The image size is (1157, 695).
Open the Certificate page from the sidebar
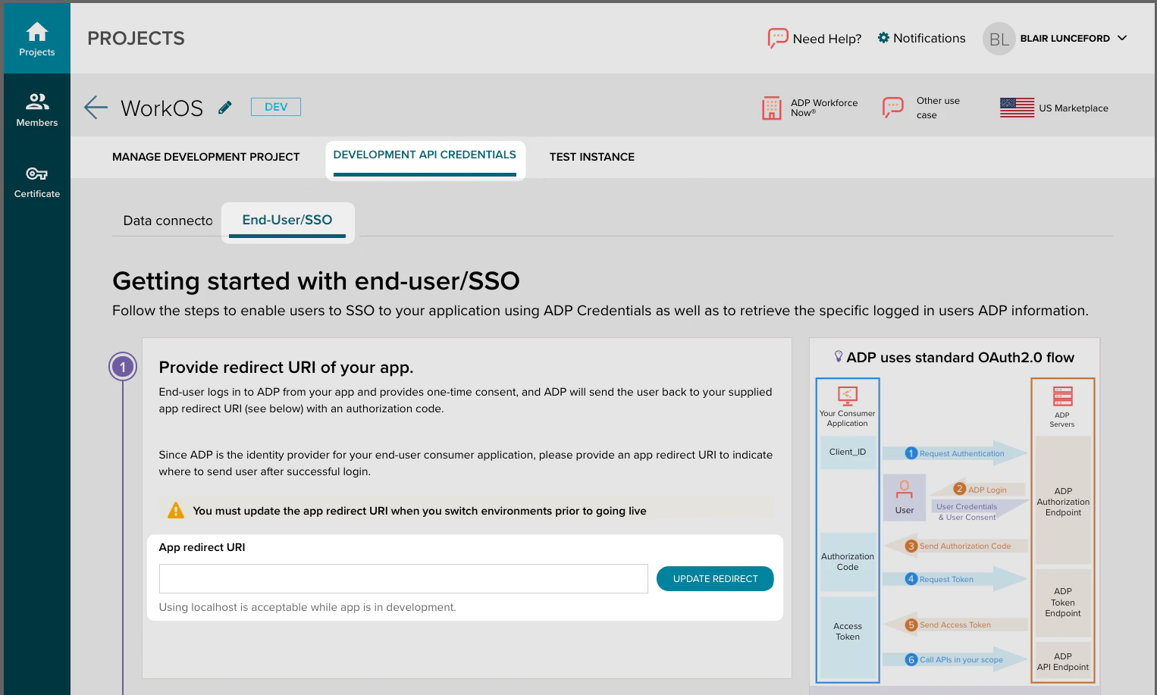[x=36, y=180]
